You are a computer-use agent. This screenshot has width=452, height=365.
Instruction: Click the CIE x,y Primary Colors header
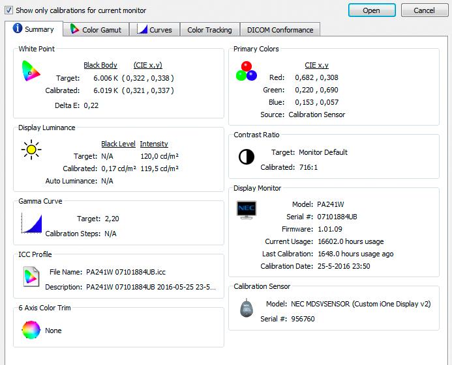point(316,65)
